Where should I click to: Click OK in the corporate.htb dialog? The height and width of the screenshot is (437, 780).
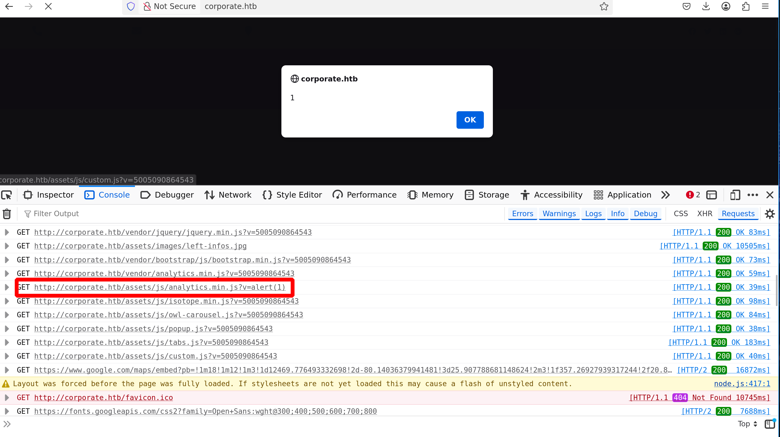tap(470, 120)
